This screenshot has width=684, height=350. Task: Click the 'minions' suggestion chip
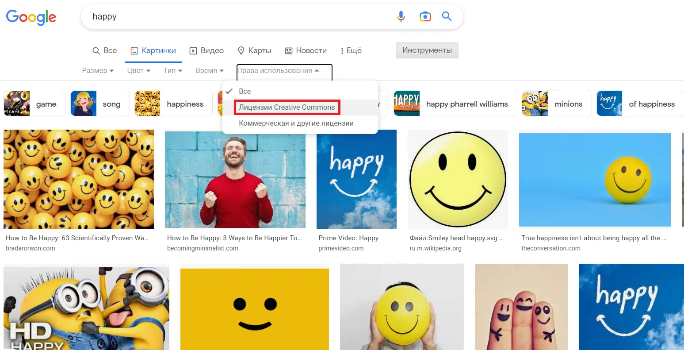click(557, 103)
